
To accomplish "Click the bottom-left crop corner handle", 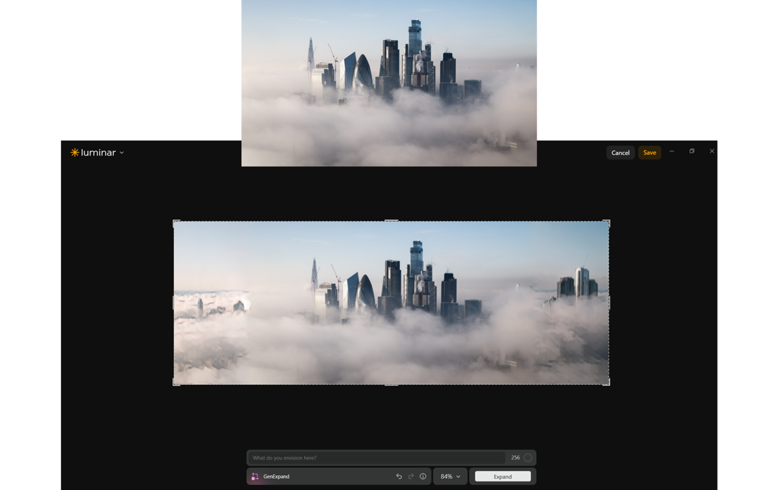I will pos(176,382).
